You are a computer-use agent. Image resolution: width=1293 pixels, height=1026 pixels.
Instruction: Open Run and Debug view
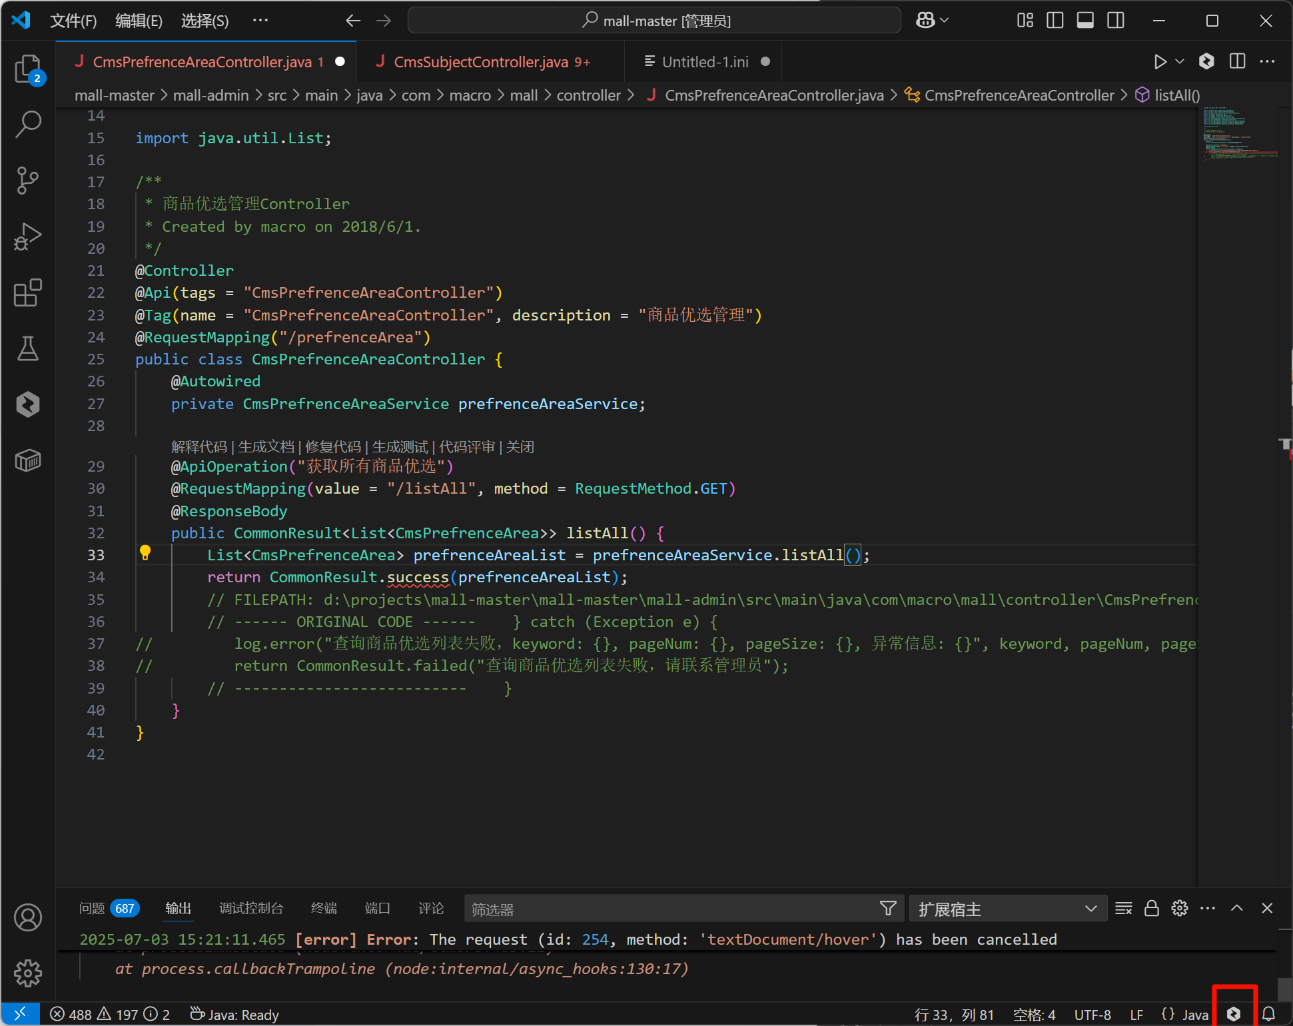(x=28, y=237)
